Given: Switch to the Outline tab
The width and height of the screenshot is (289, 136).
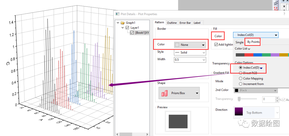Looking at the screenshot, I should (172, 23).
